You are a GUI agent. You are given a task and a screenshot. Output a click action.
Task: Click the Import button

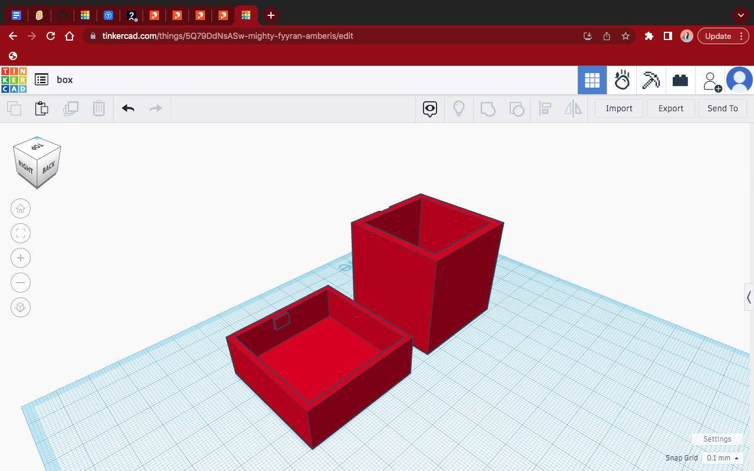click(x=619, y=108)
